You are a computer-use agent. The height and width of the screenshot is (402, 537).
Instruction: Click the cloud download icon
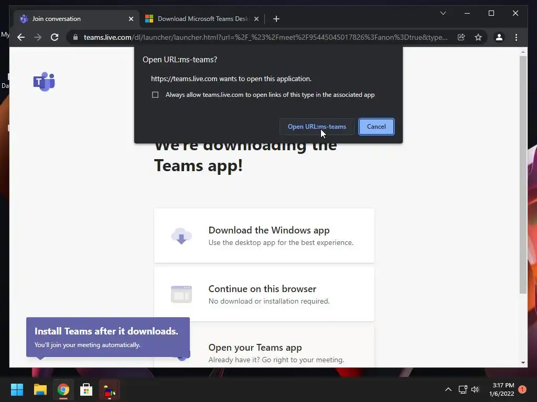pyautogui.click(x=181, y=236)
